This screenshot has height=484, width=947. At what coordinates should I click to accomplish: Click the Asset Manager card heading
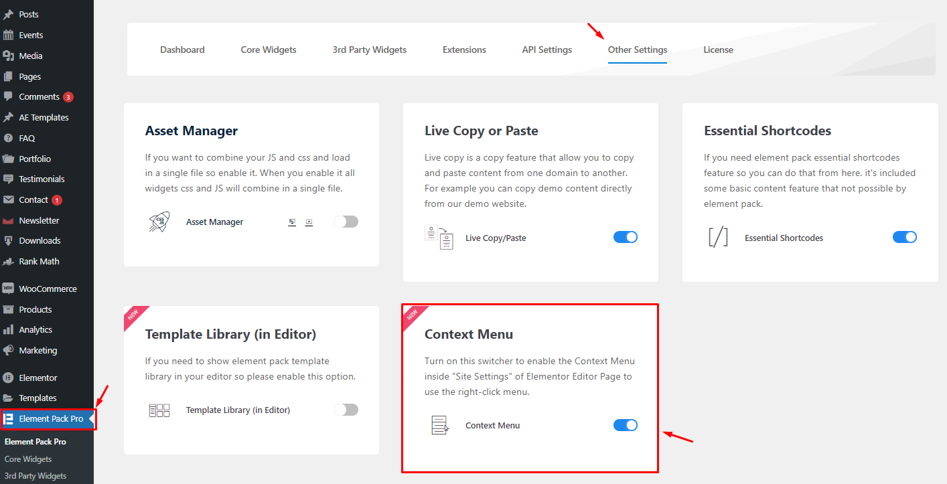pyautogui.click(x=192, y=131)
